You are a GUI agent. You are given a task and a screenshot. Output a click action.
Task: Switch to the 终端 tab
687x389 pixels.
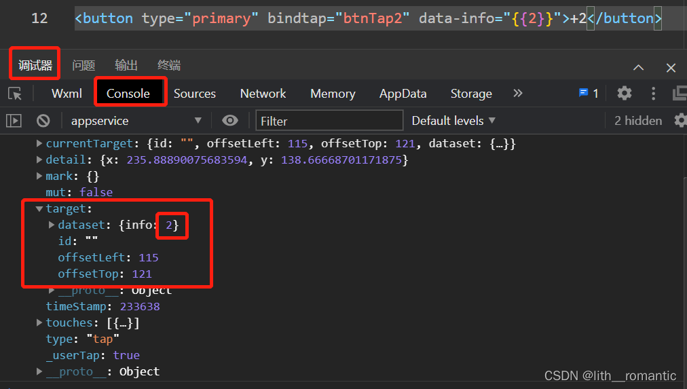pyautogui.click(x=169, y=65)
